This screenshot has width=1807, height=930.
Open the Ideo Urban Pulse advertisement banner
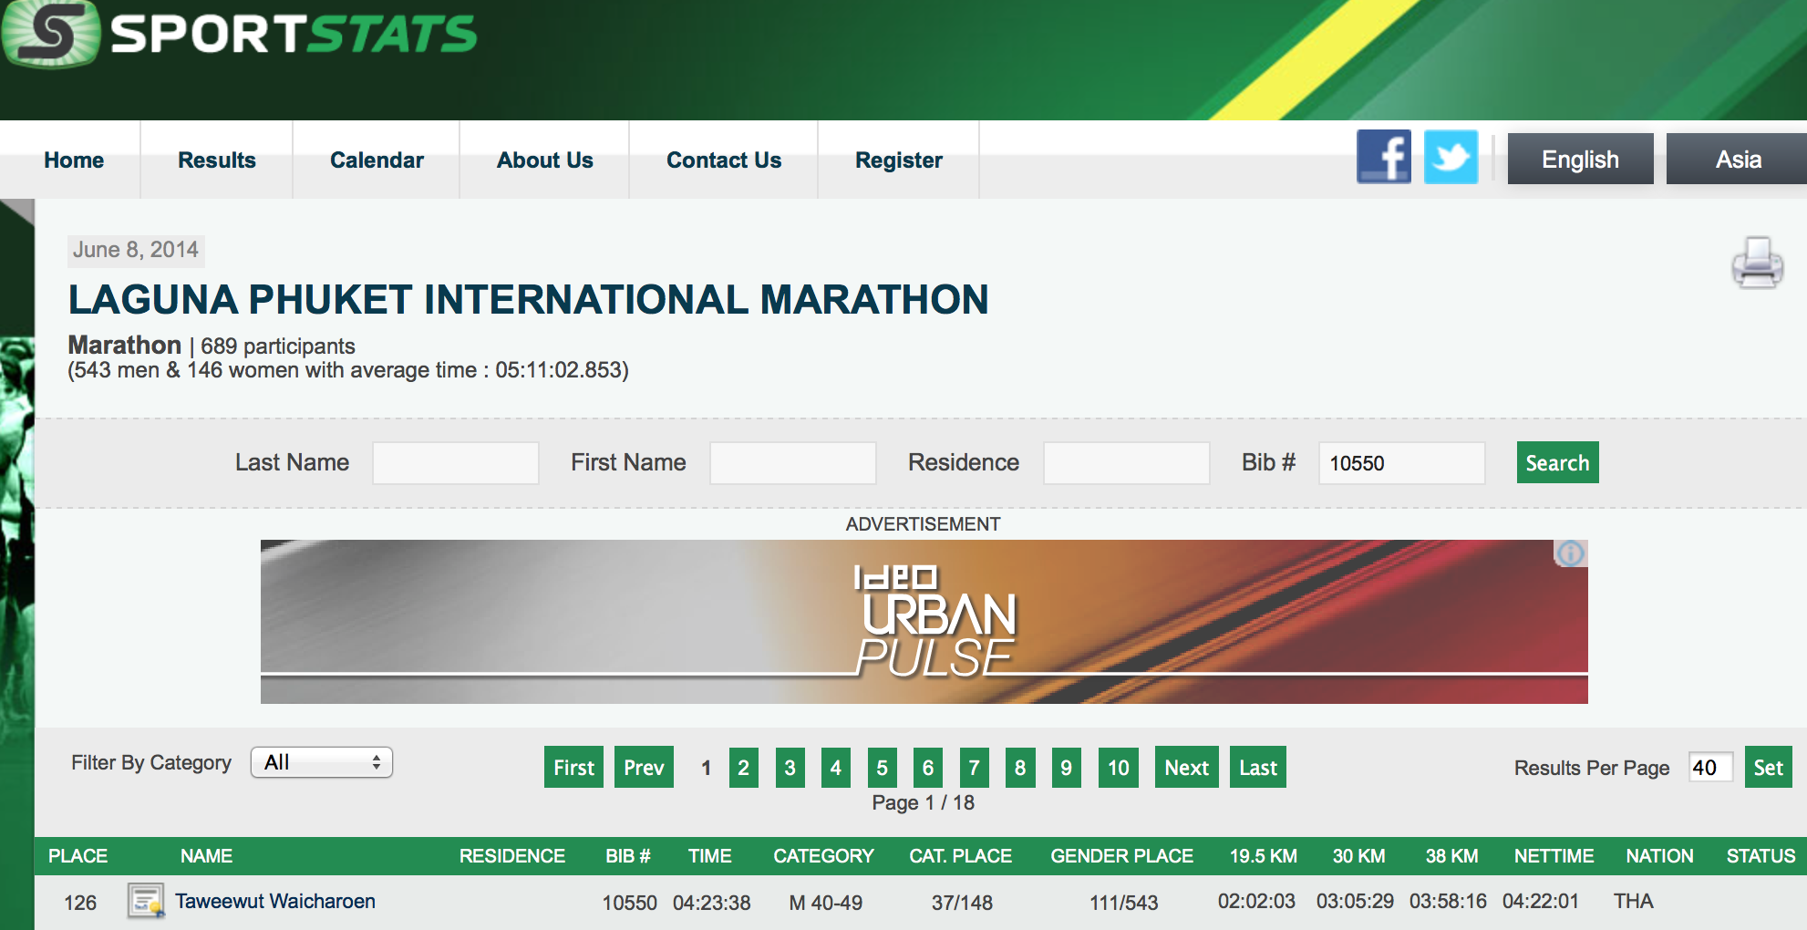923,622
